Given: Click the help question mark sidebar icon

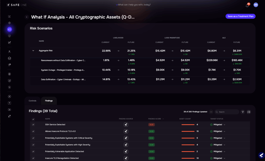Looking at the screenshot, I should point(10,103).
